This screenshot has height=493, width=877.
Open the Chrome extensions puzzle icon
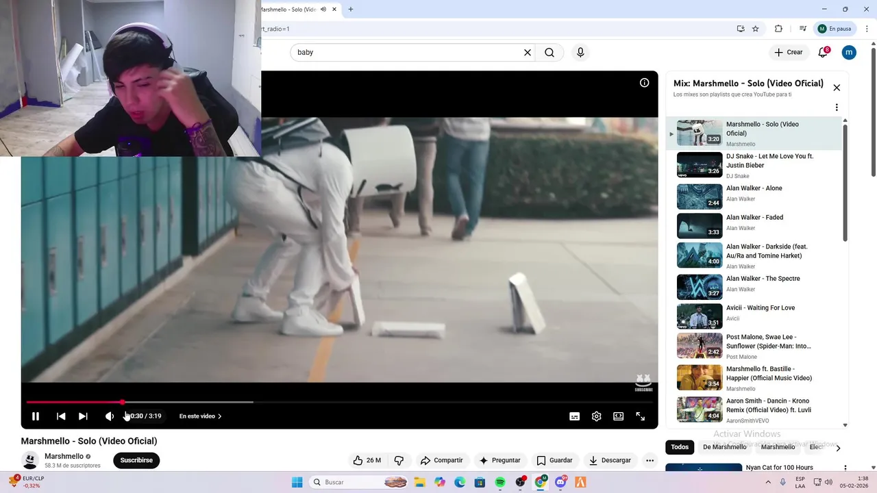click(x=778, y=29)
